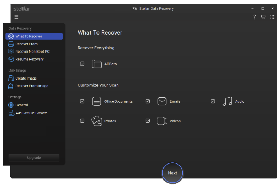Select the Office Documents icon
This screenshot has height=186, width=280.
point(96,101)
